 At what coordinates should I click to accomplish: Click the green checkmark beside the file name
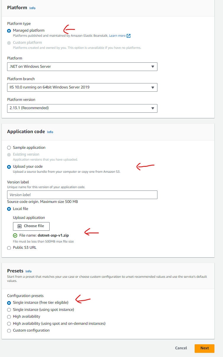[x=15, y=235]
